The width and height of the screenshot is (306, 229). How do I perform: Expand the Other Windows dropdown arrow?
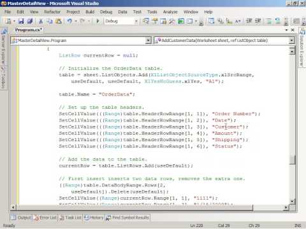pyautogui.click(x=196, y=21)
